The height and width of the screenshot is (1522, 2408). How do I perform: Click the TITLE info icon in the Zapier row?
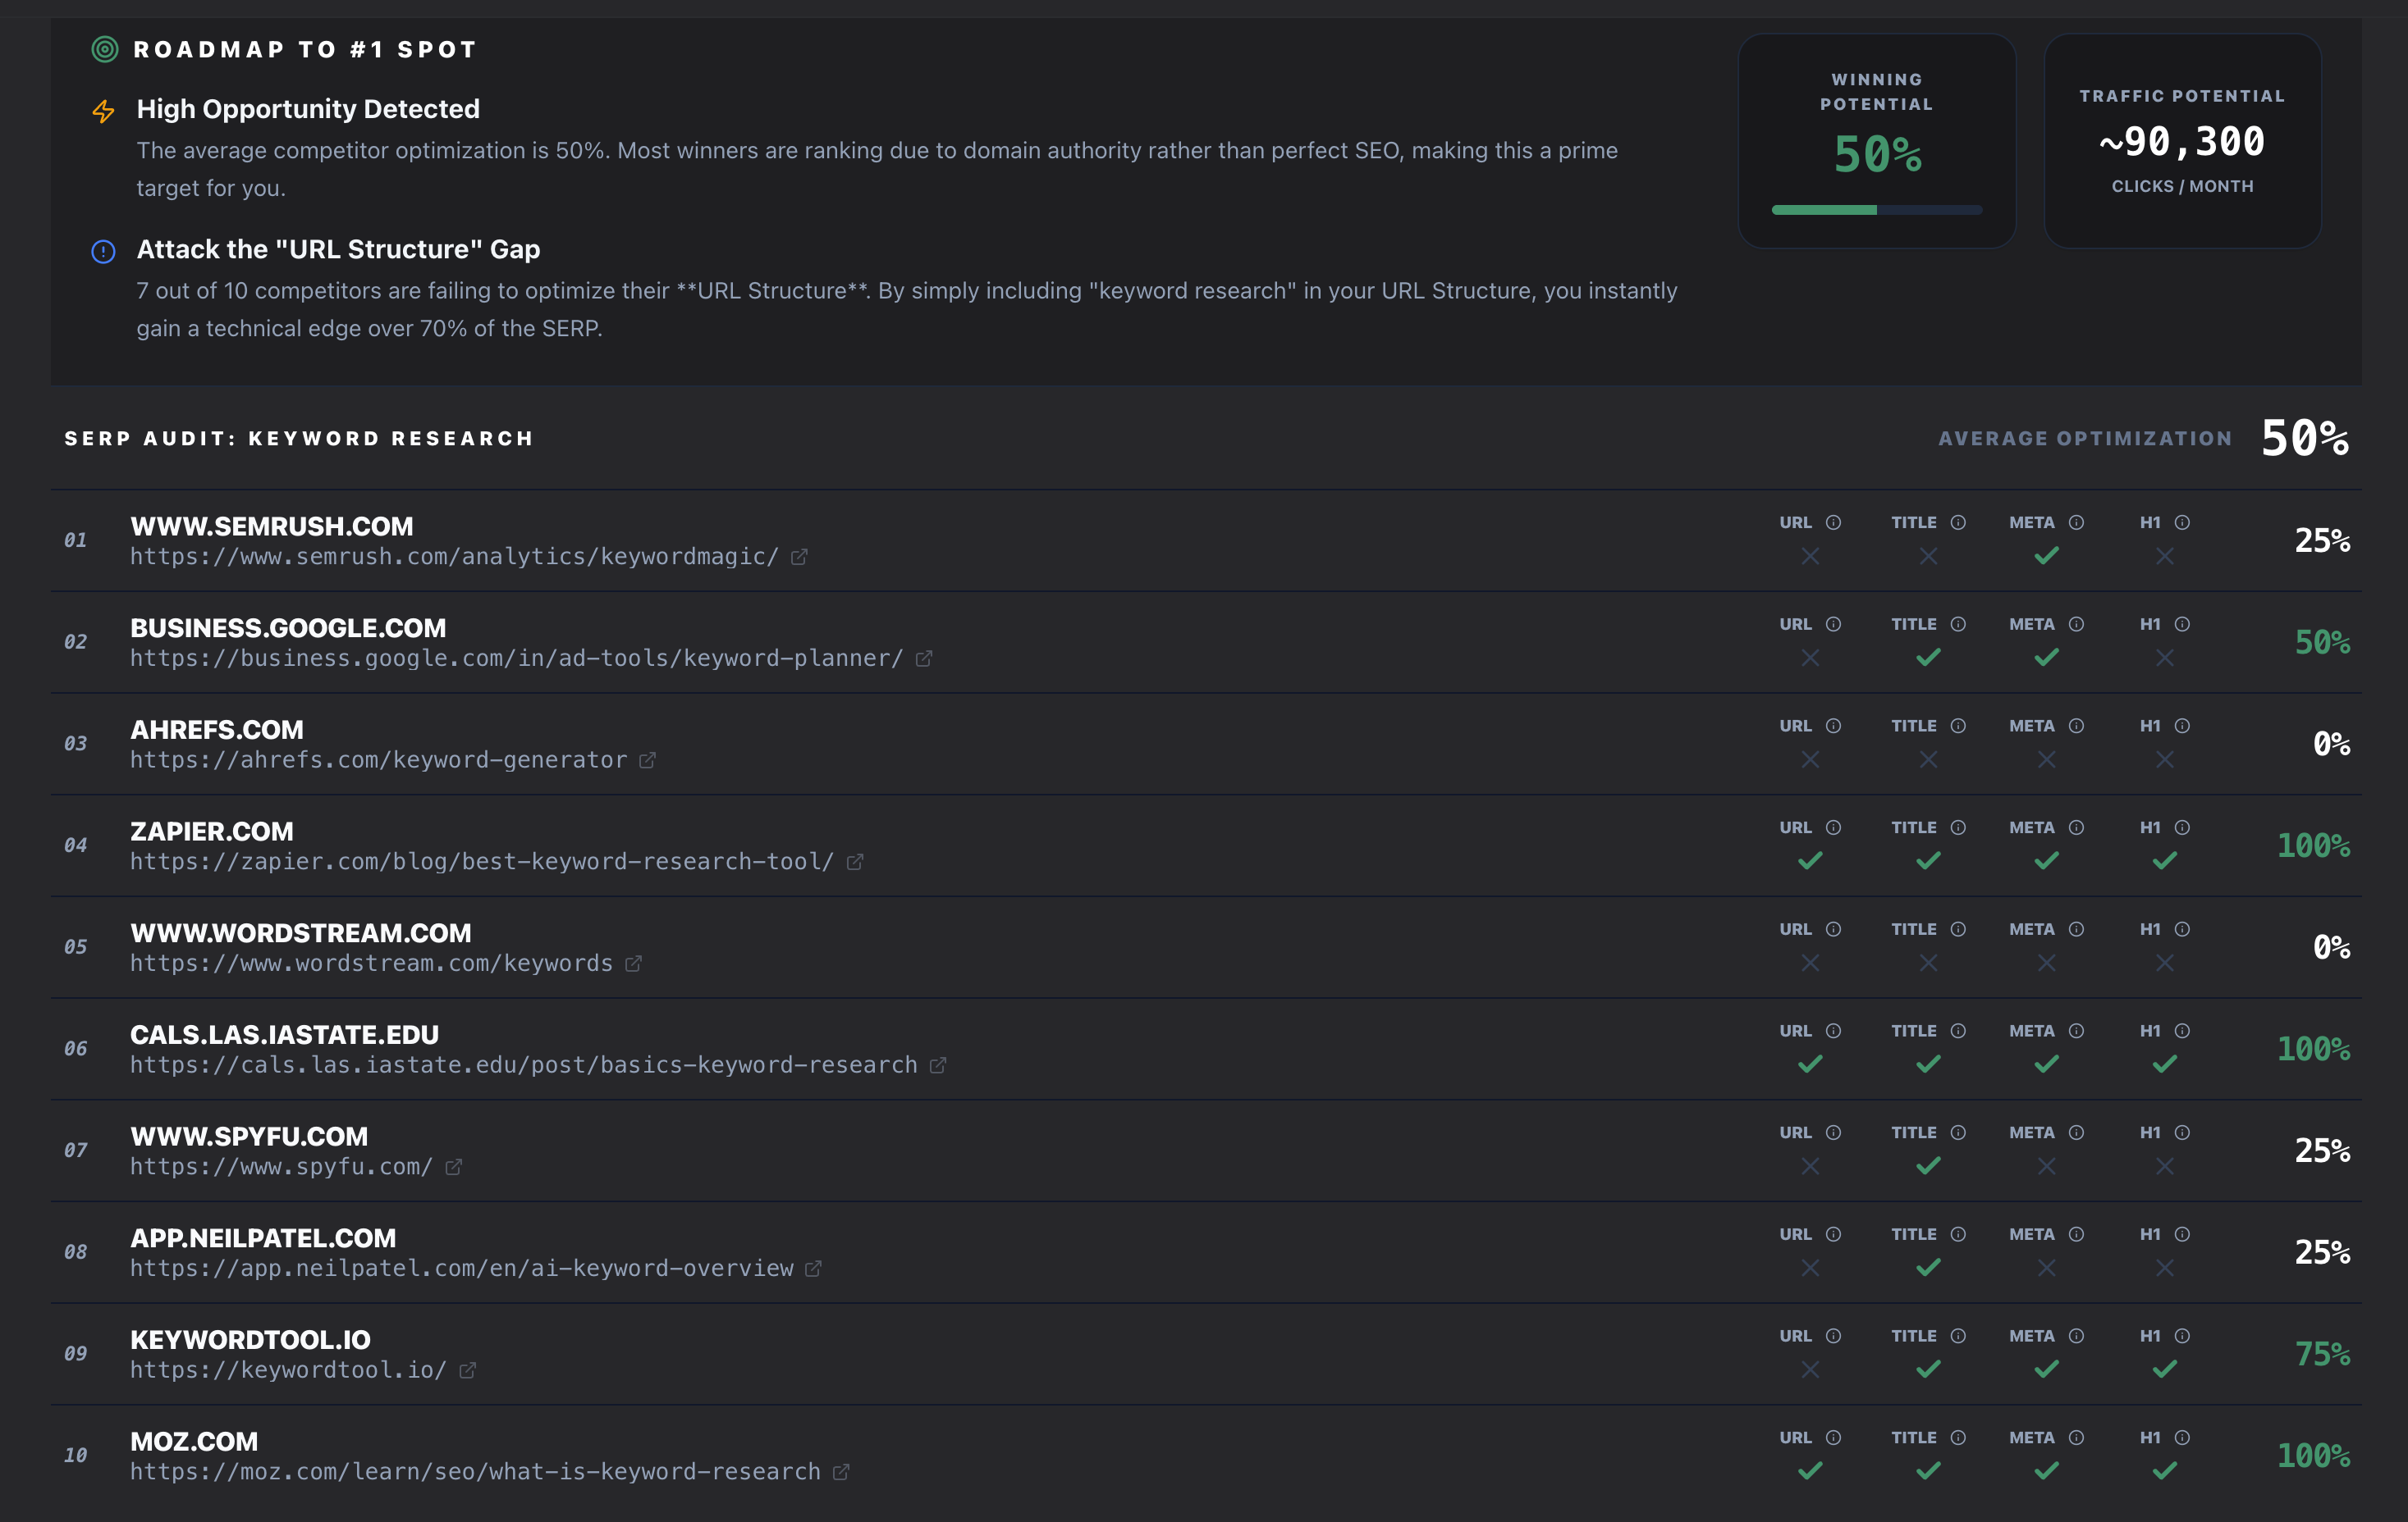click(x=1958, y=827)
